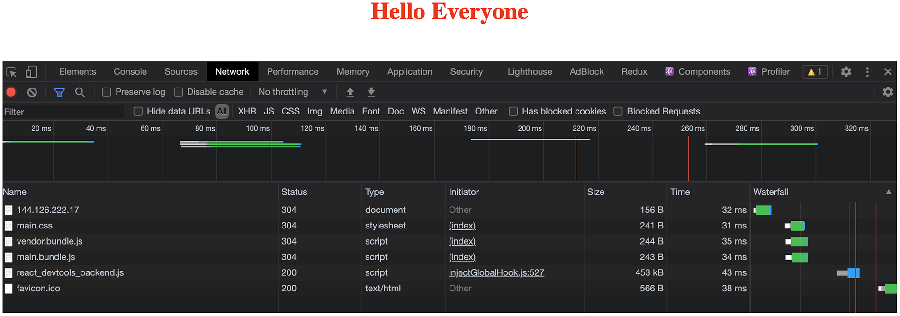900x316 pixels.
Task: Open the injectGlobalHook.js:527 initiator link
Action: [x=496, y=273]
